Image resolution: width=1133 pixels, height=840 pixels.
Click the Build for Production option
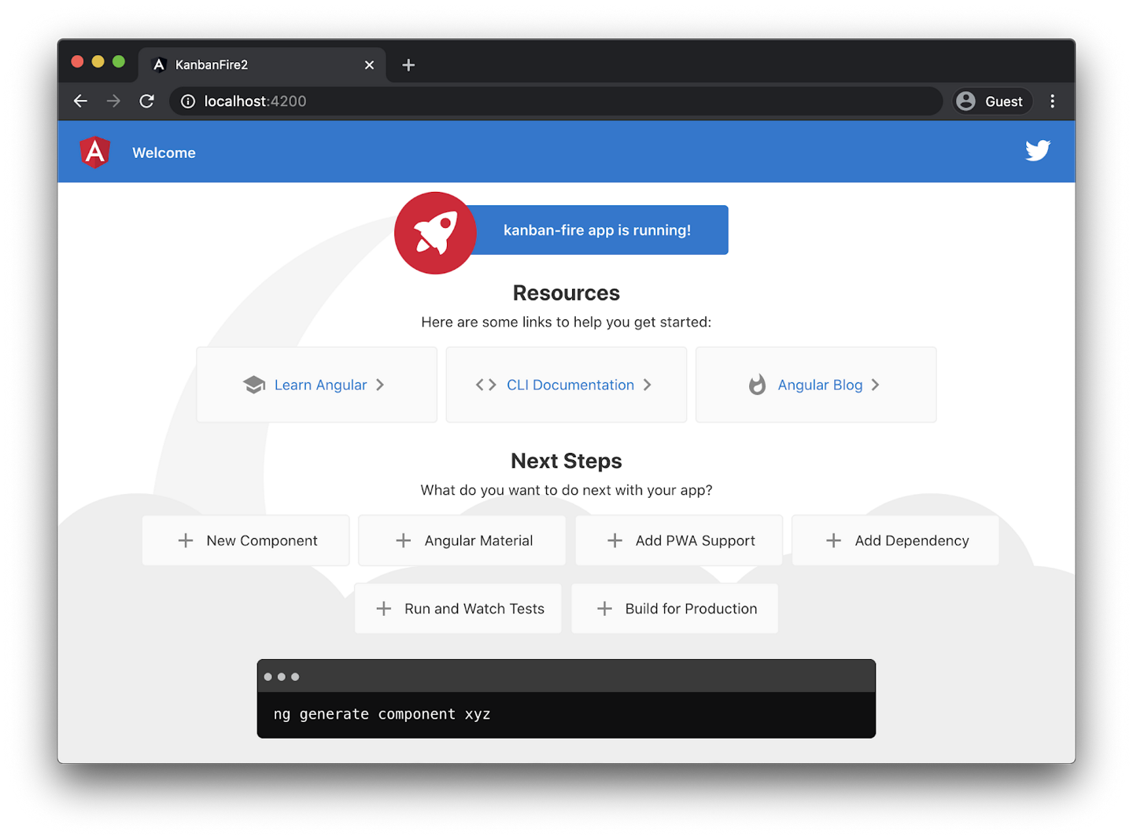674,608
